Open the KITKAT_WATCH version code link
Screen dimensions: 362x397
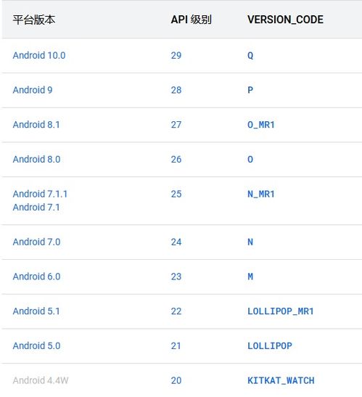pos(281,380)
